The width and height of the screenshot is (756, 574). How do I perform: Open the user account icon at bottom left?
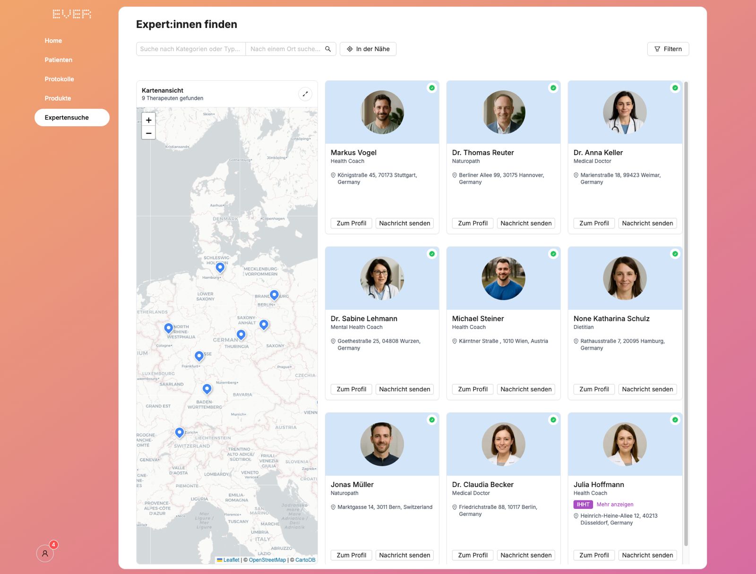(x=45, y=553)
